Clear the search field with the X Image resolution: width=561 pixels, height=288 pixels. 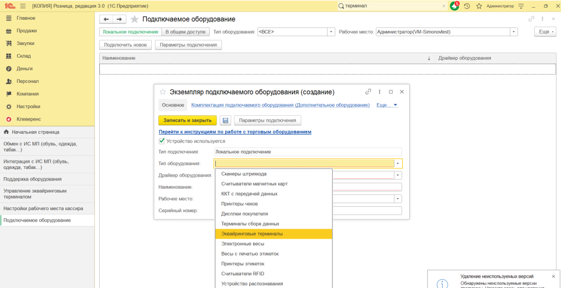point(444,6)
